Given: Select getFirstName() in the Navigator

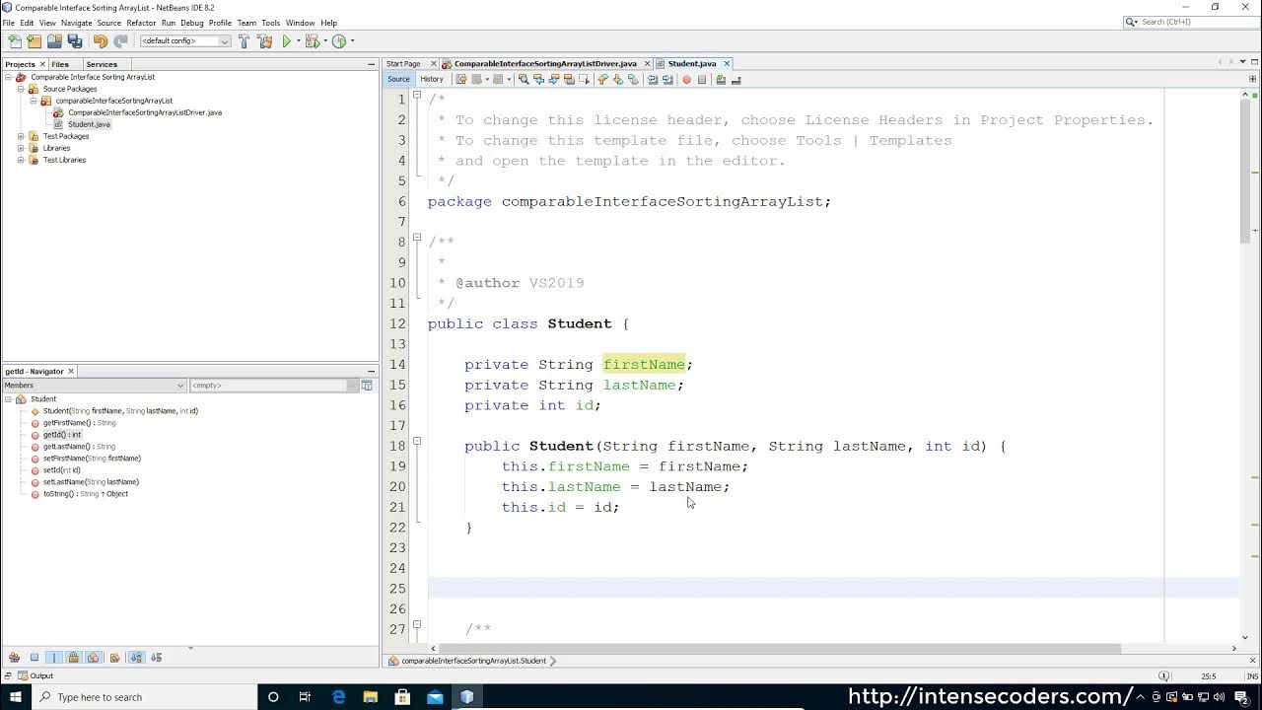Looking at the screenshot, I should pyautogui.click(x=79, y=423).
